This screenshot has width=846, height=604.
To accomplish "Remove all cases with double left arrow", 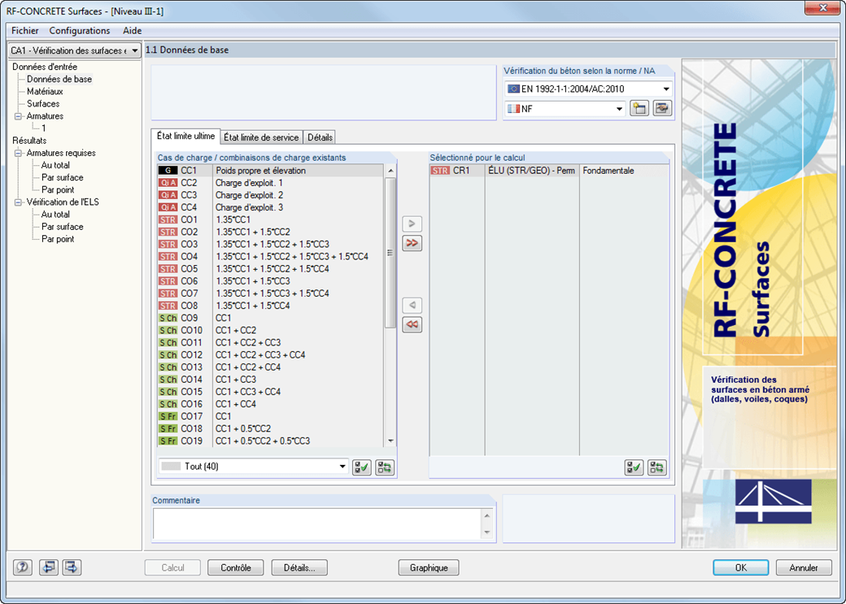I will pyautogui.click(x=412, y=324).
